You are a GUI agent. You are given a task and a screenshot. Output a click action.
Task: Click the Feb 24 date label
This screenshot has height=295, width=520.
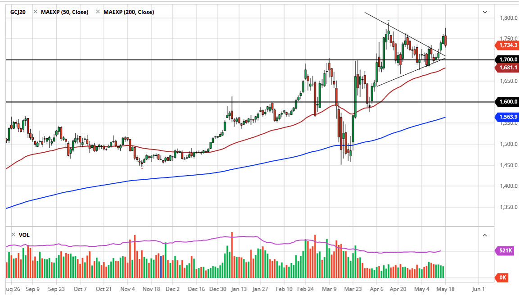click(x=305, y=289)
